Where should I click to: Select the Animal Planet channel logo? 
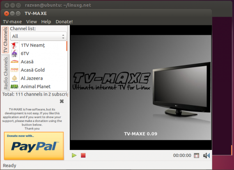pyautogui.click(x=14, y=87)
